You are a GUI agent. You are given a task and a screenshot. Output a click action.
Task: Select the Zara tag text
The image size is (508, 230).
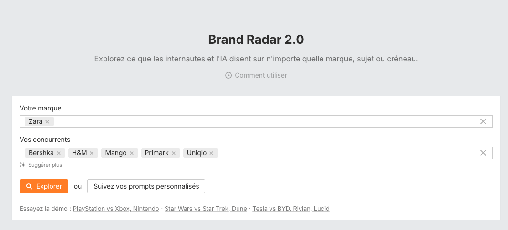(36, 121)
